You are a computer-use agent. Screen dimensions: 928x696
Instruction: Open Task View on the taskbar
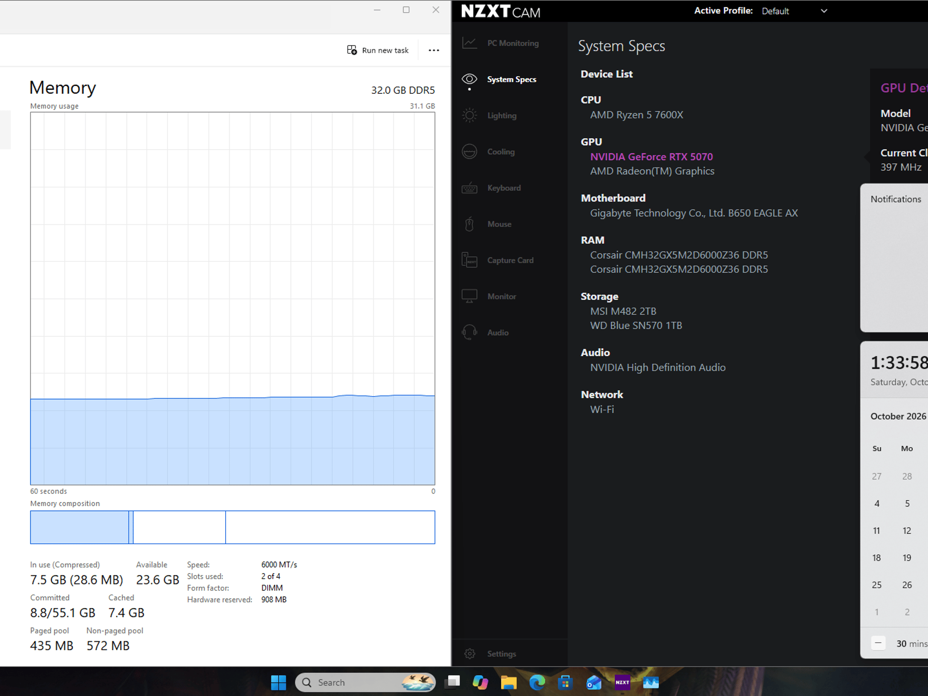click(x=452, y=682)
